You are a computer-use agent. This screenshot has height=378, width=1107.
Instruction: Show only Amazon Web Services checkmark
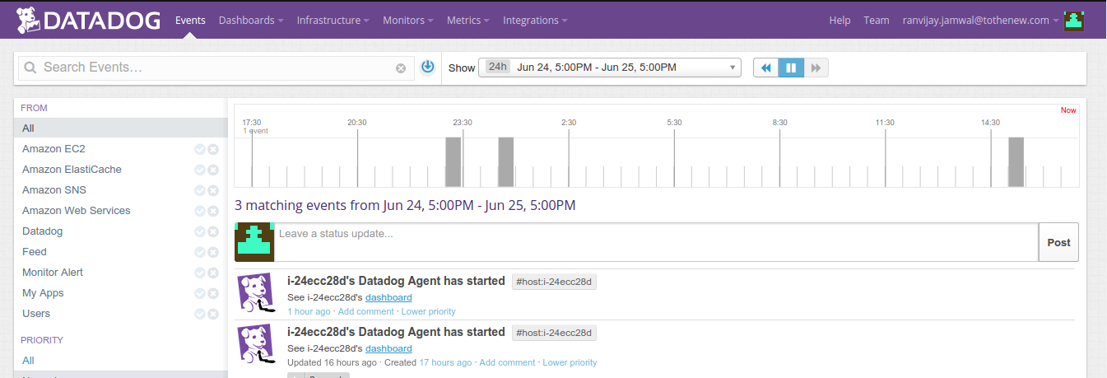pyautogui.click(x=200, y=211)
